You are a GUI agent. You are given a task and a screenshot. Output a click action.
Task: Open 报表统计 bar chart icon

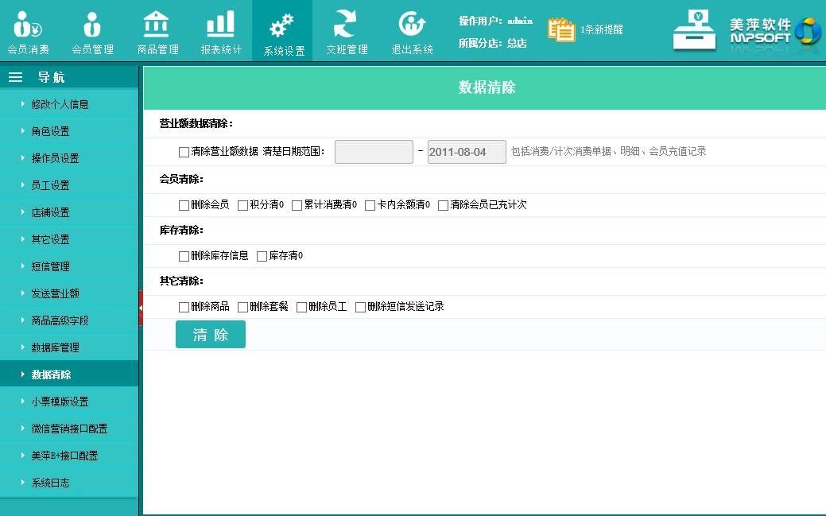click(220, 25)
